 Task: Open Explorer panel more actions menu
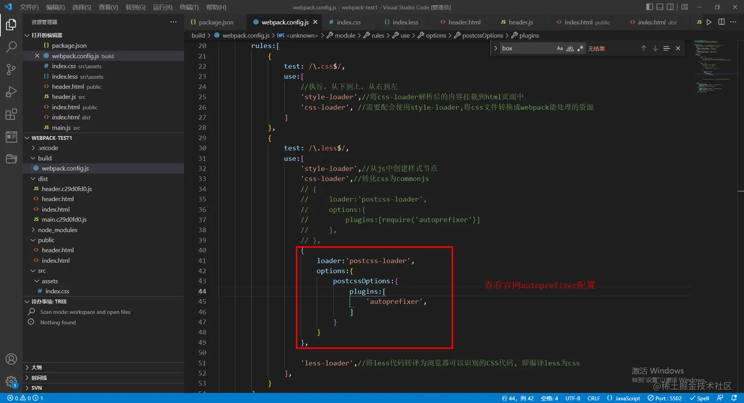[173, 22]
